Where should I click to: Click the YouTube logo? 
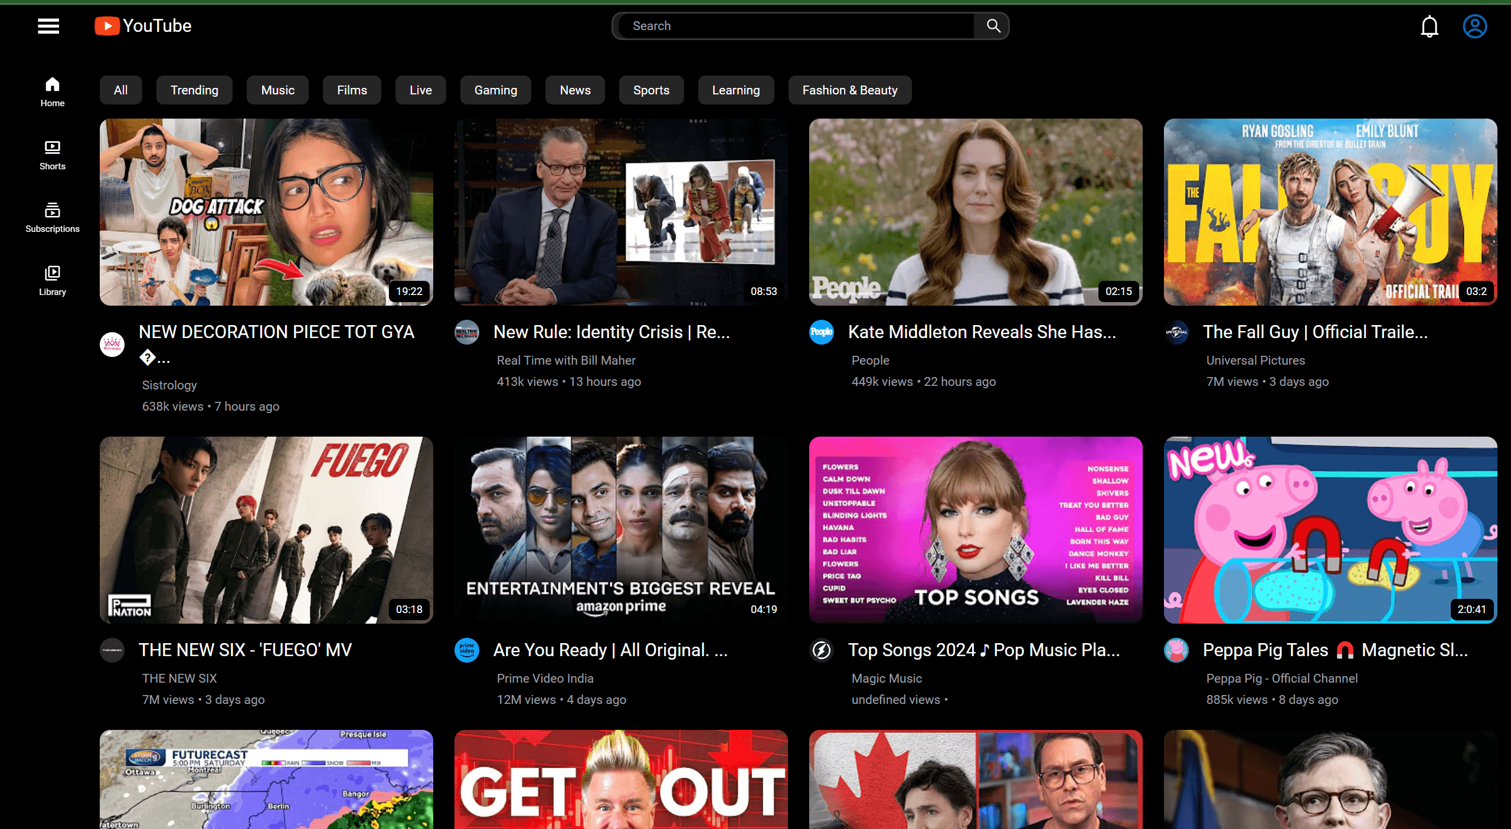[x=143, y=26]
